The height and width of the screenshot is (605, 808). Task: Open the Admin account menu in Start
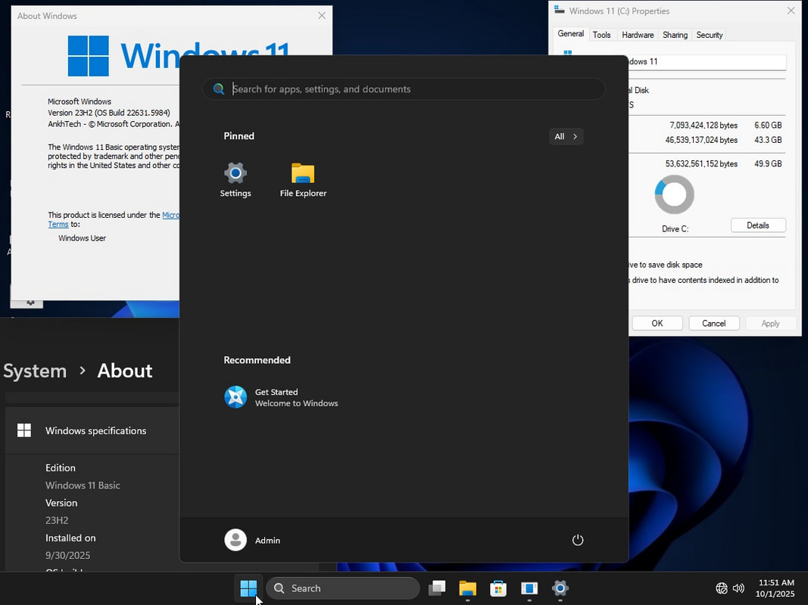252,540
